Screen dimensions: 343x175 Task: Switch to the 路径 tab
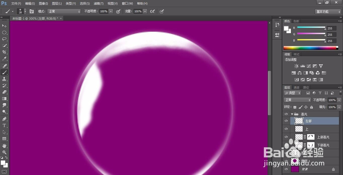(x=306, y=87)
